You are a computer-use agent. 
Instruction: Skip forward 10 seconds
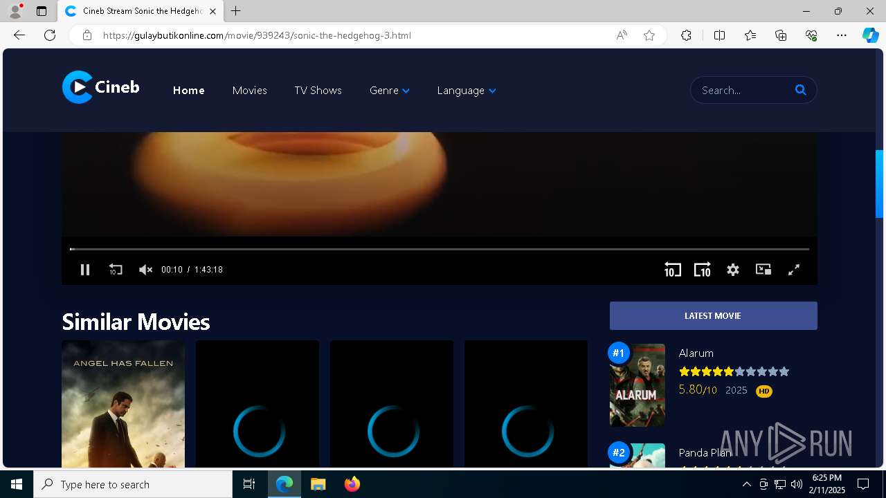pos(703,270)
